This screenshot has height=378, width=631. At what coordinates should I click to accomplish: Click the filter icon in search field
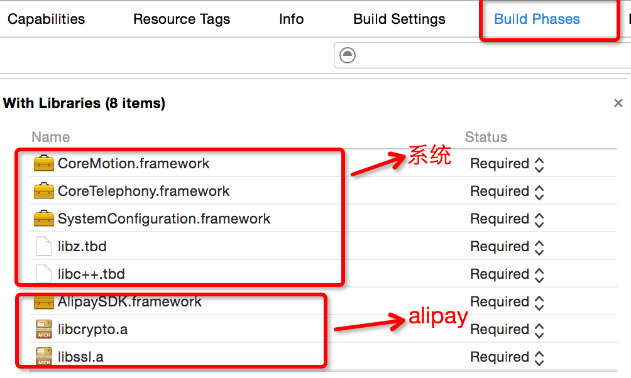[348, 55]
